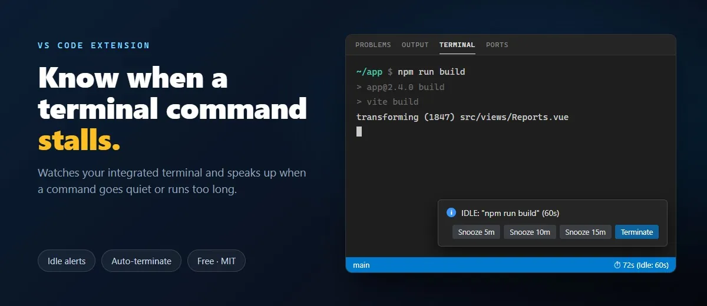
Task: Select the Auto-terminate pill
Action: coord(141,261)
